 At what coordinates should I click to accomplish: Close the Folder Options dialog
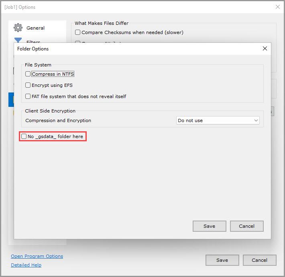click(x=265, y=48)
